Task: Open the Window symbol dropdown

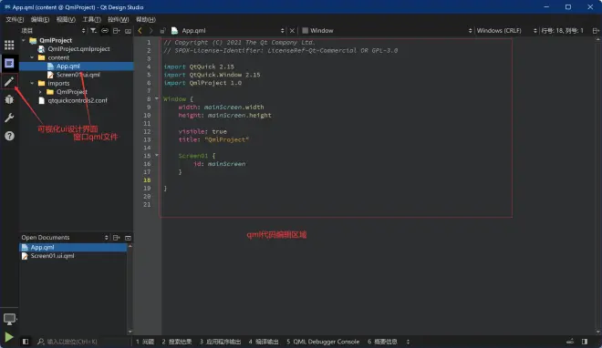Action: pos(387,31)
